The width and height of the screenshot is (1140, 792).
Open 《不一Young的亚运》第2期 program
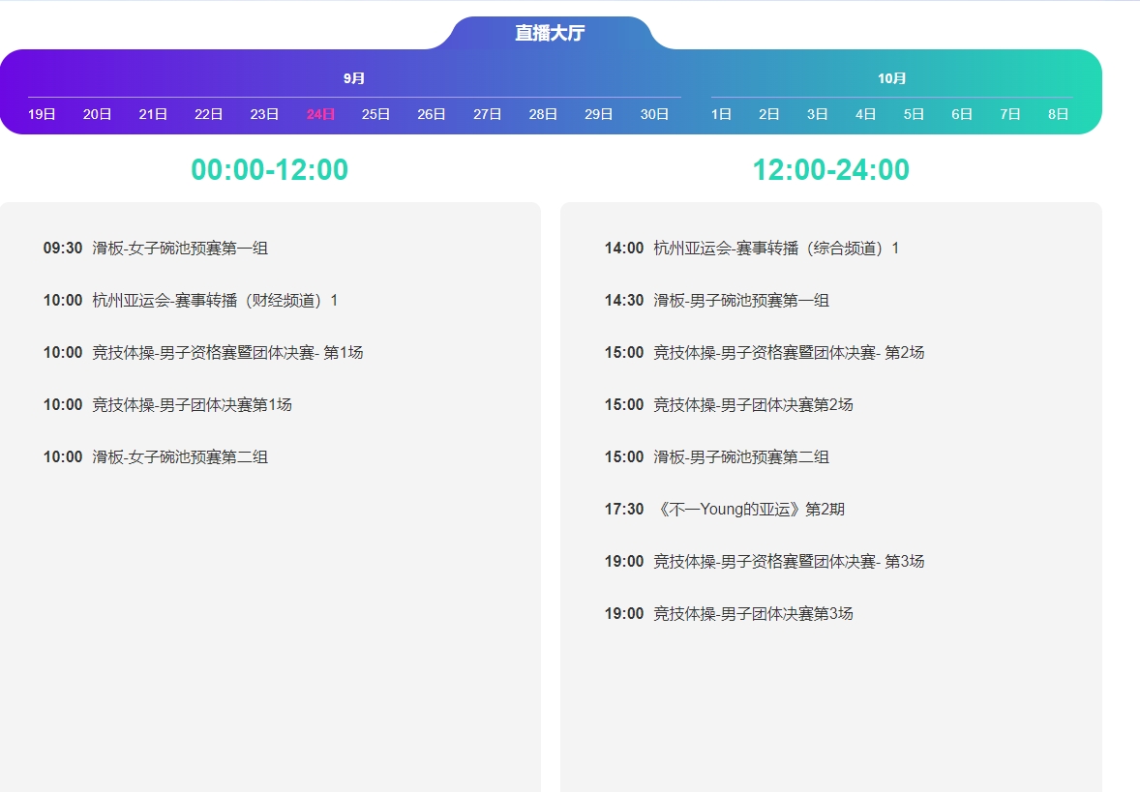point(749,510)
